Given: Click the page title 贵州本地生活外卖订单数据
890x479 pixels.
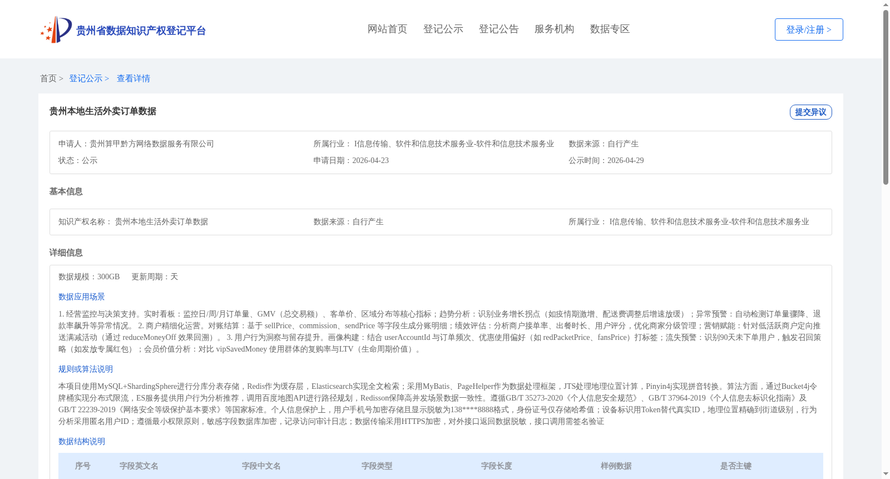Looking at the screenshot, I should 102,111.
